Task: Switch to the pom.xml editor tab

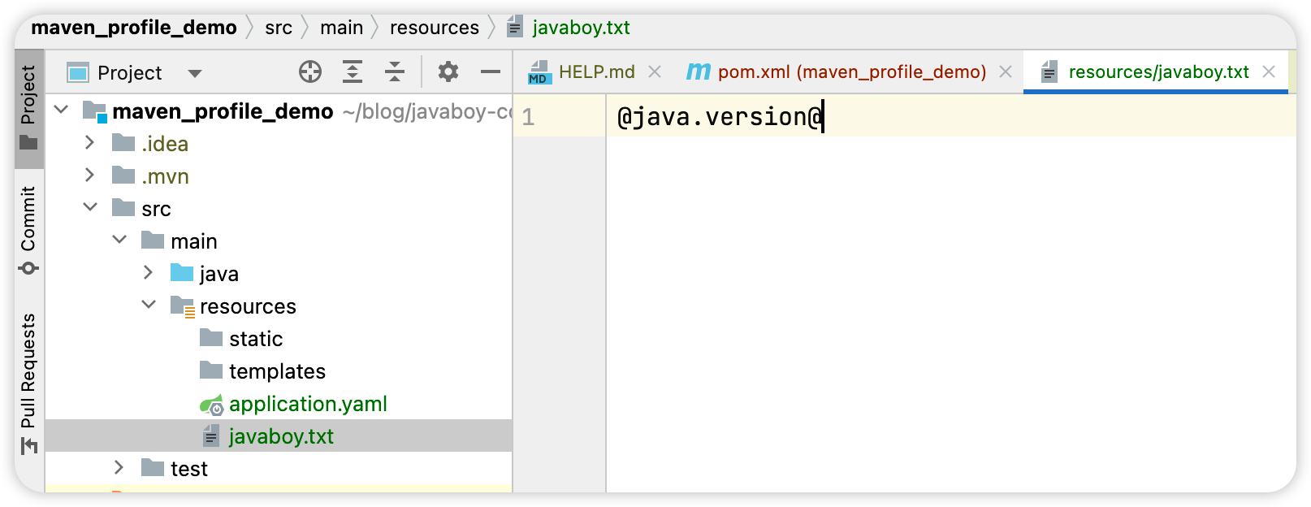Action: pos(850,72)
